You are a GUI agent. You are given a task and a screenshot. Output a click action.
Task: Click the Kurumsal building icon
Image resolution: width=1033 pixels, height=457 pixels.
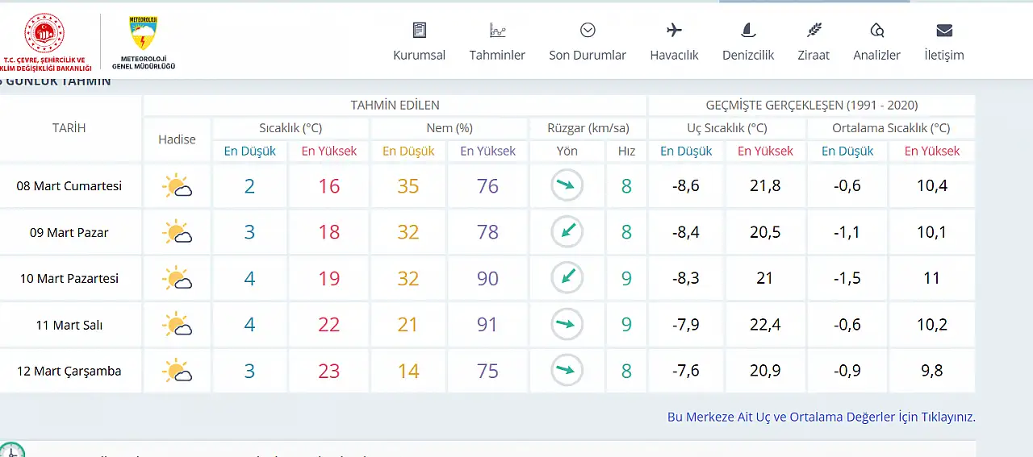click(419, 31)
